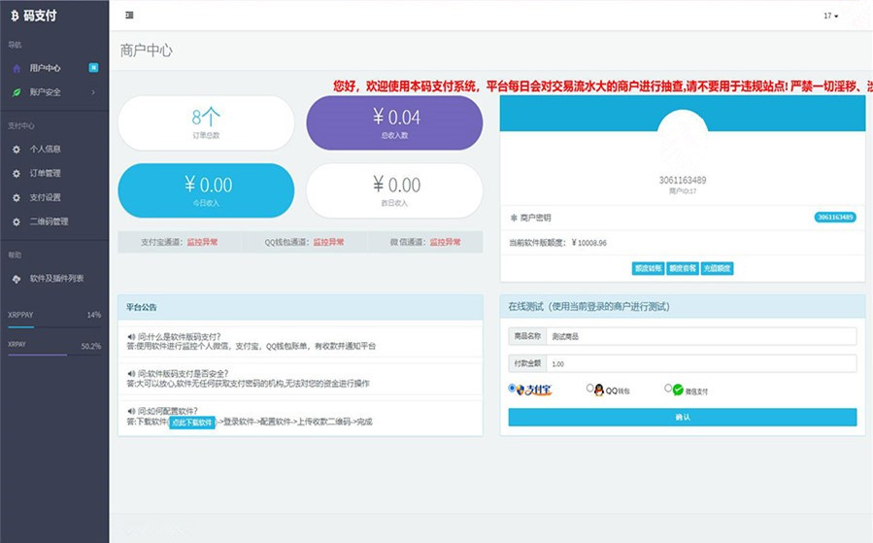Click the gear icon next to 个人信息
Image resolution: width=873 pixels, height=543 pixels.
(17, 149)
